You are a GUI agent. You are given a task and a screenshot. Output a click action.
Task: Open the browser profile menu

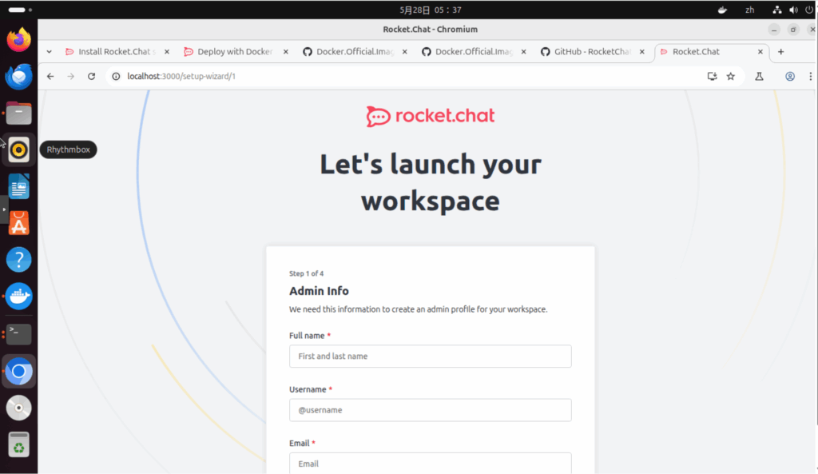click(x=790, y=76)
